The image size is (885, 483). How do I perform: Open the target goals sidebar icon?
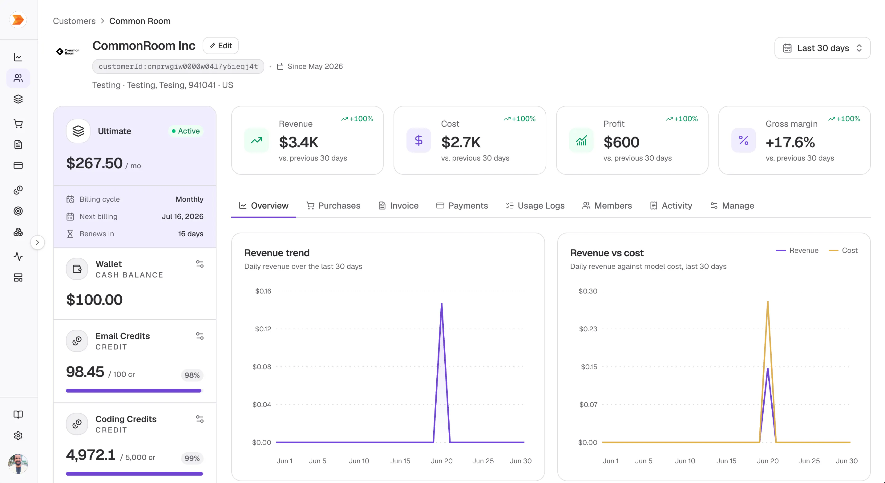click(x=18, y=211)
